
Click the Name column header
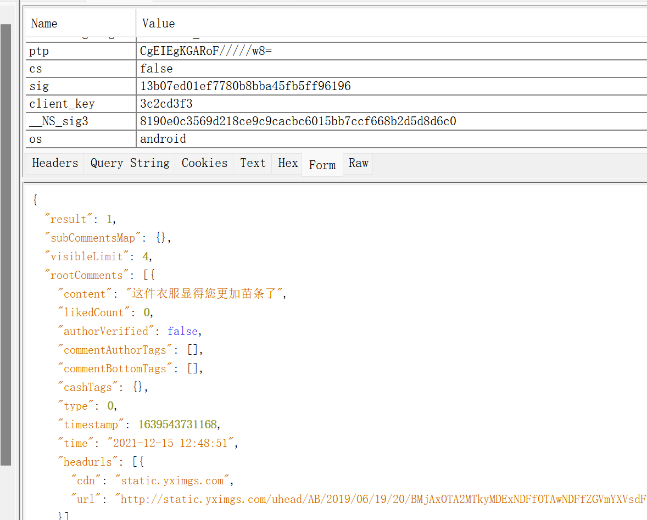(x=44, y=24)
